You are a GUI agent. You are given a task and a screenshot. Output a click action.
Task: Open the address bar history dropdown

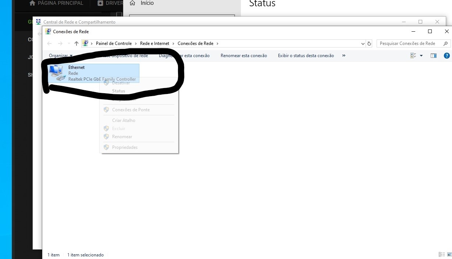[x=363, y=43]
